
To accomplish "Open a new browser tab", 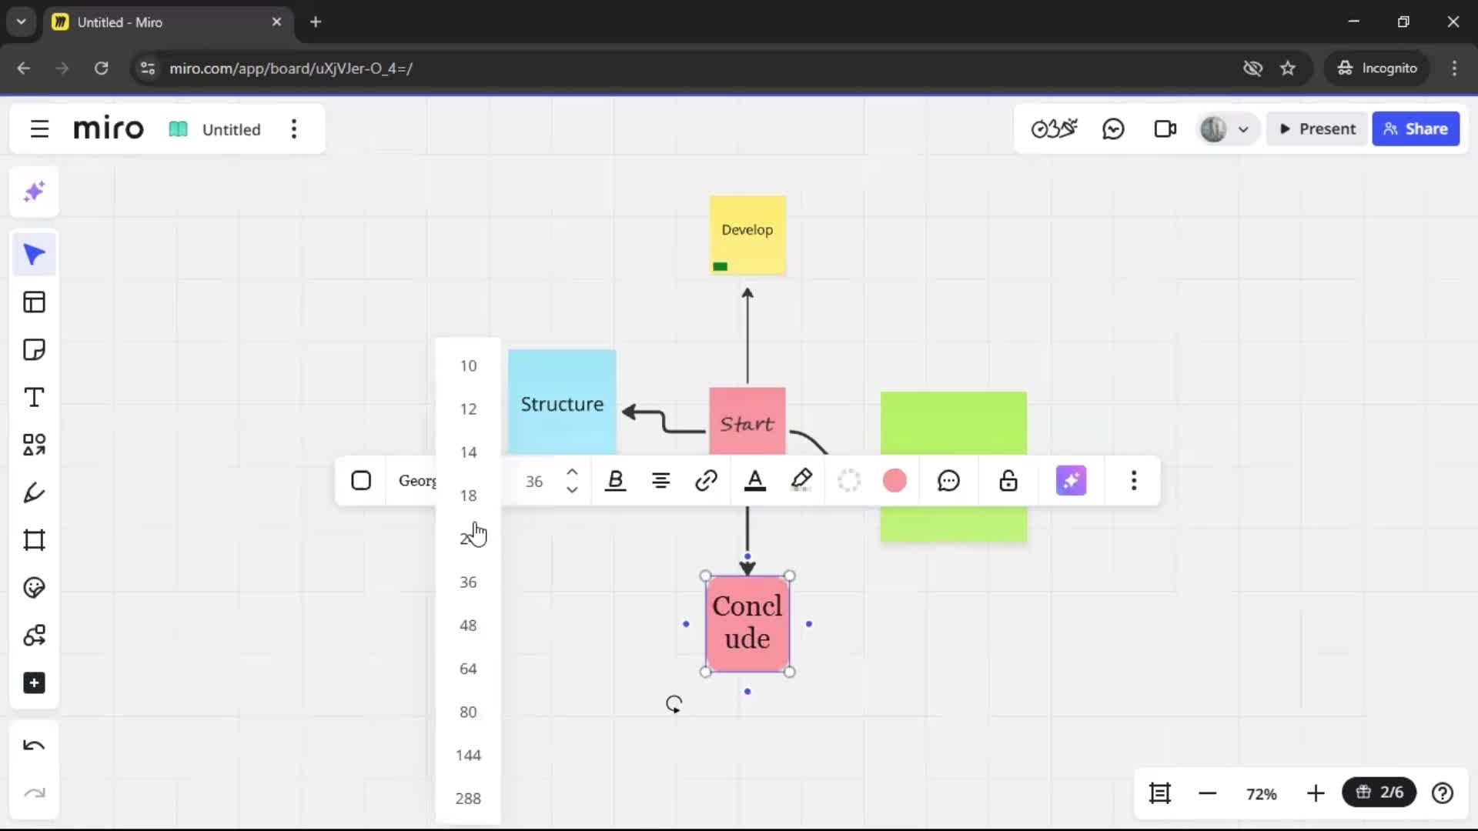I will 316,22.
